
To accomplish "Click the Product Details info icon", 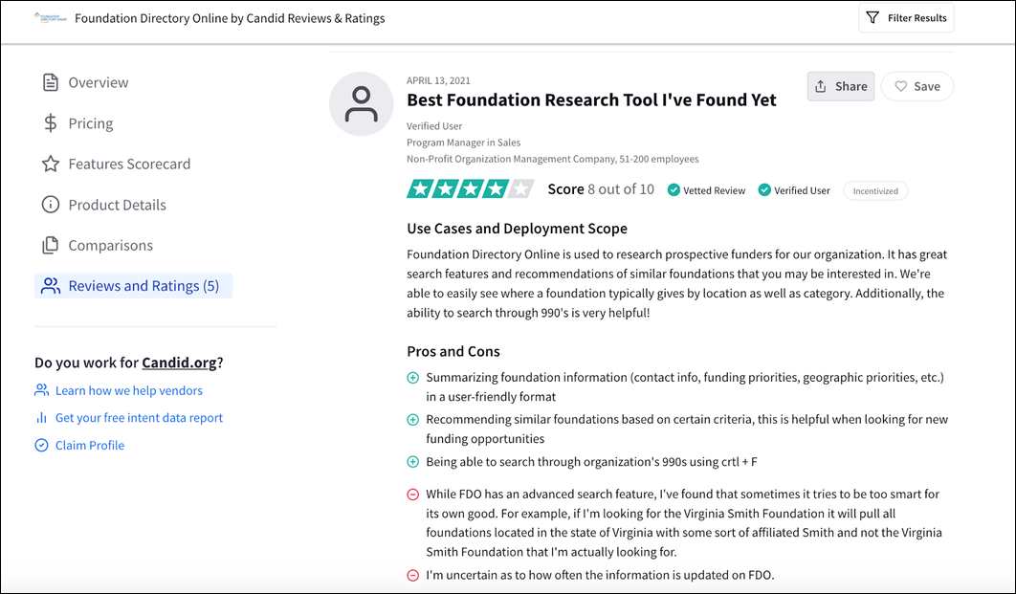I will click(50, 204).
